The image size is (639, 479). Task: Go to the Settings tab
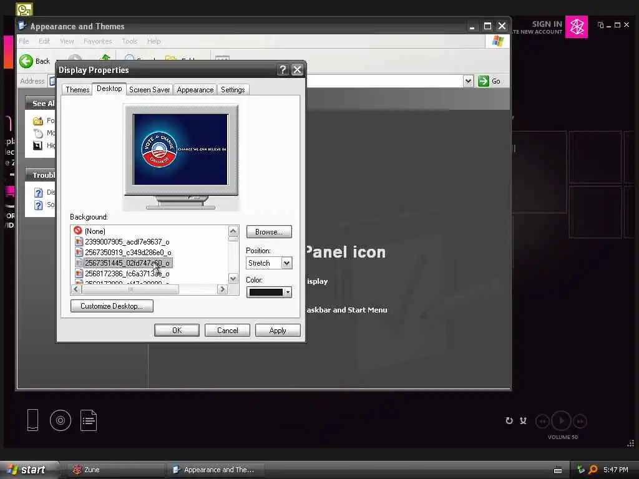pos(233,90)
